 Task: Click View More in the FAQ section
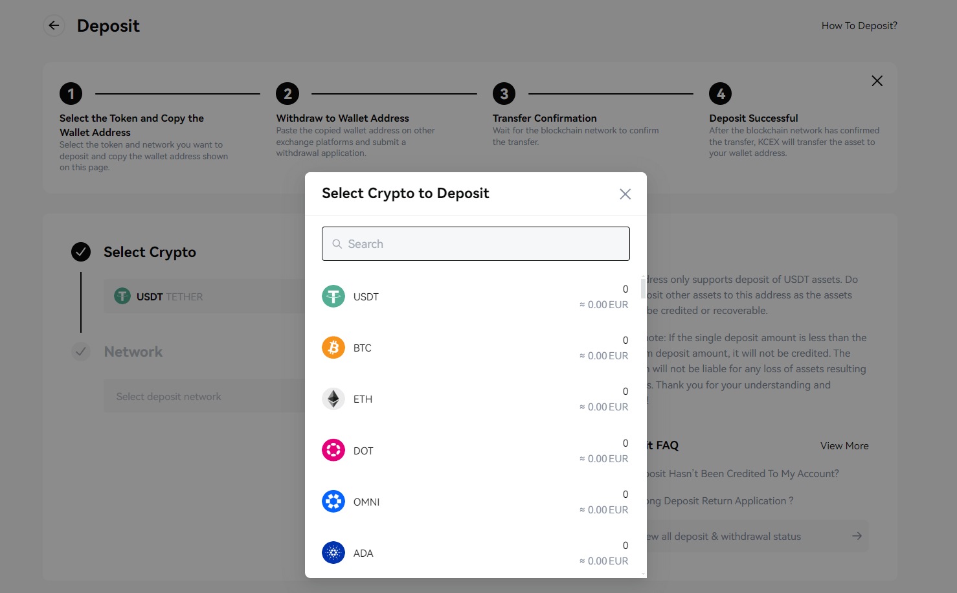click(844, 446)
